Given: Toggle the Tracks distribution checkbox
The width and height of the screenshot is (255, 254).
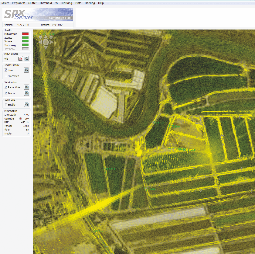Looking at the screenshot, I should tap(6, 93).
